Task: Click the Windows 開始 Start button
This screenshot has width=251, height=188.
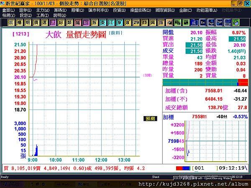Action: click(12, 184)
